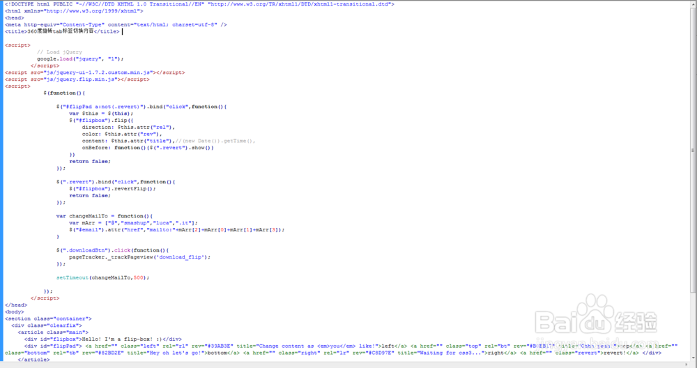The height and width of the screenshot is (368, 697).
Task: Click the closing </head> tag
Action: [x=16, y=305]
